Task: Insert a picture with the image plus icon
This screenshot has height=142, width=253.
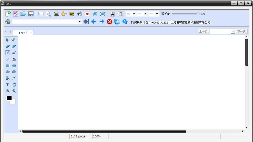Action: click(x=72, y=14)
